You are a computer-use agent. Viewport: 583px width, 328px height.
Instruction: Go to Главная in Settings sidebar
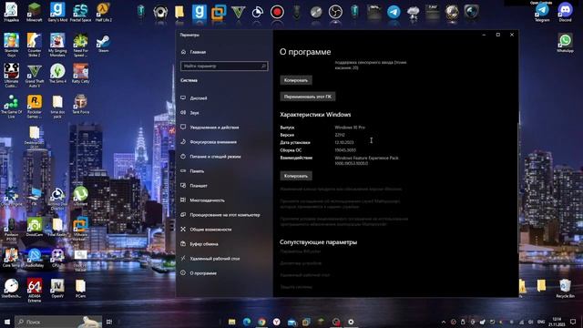point(198,52)
